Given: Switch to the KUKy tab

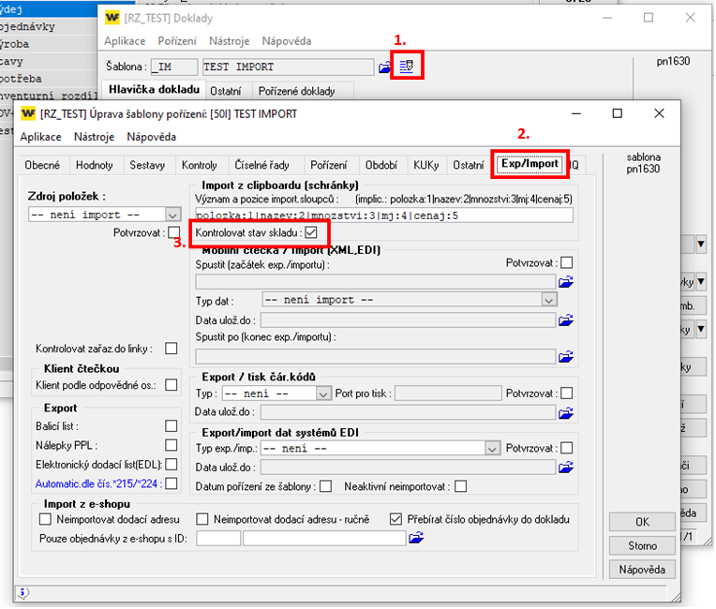Looking at the screenshot, I should [426, 165].
